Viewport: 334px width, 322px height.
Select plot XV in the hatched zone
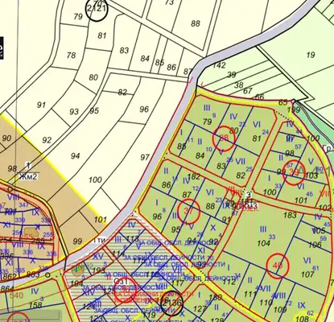point(98,256)
